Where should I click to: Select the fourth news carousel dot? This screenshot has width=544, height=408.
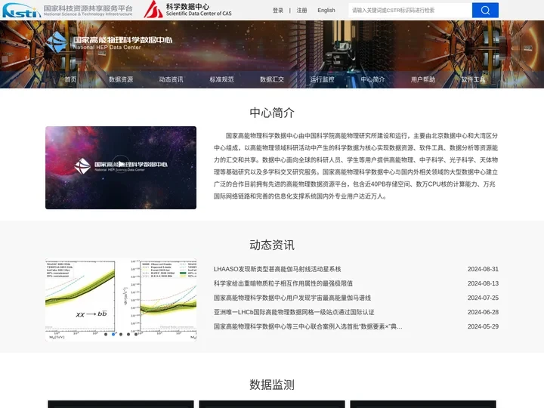pyautogui.click(x=128, y=335)
